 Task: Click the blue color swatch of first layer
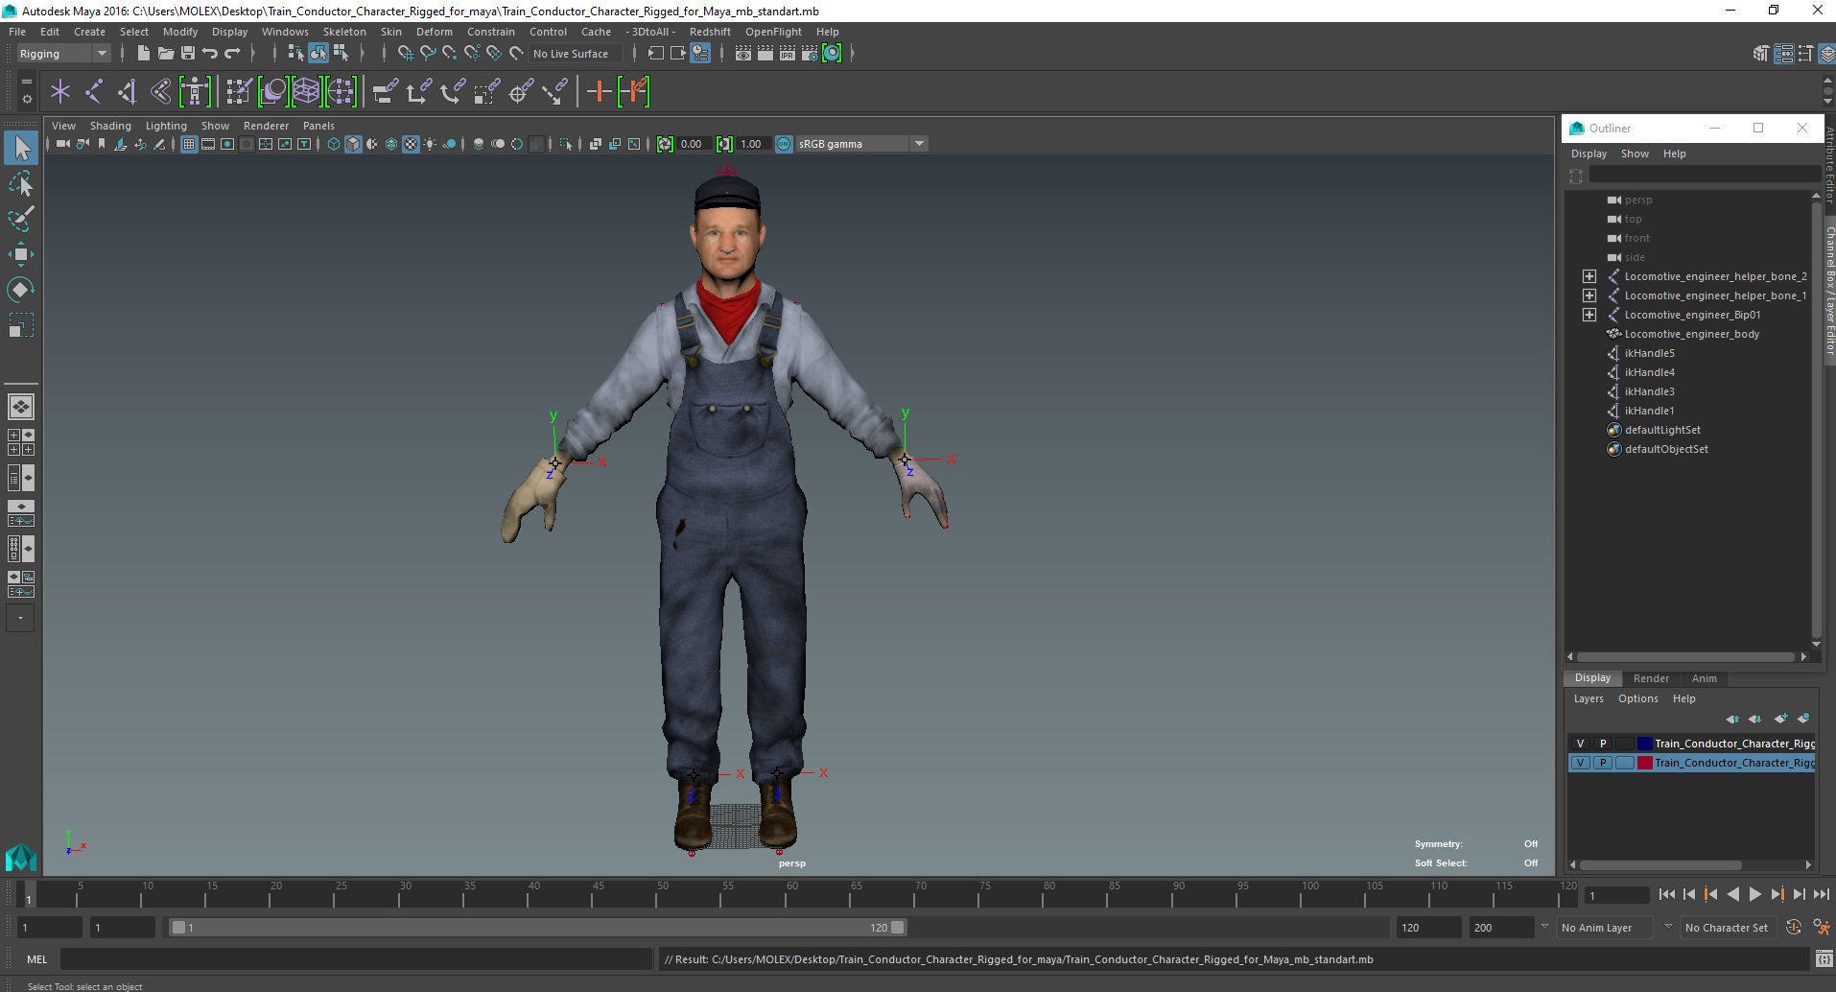[1644, 744]
